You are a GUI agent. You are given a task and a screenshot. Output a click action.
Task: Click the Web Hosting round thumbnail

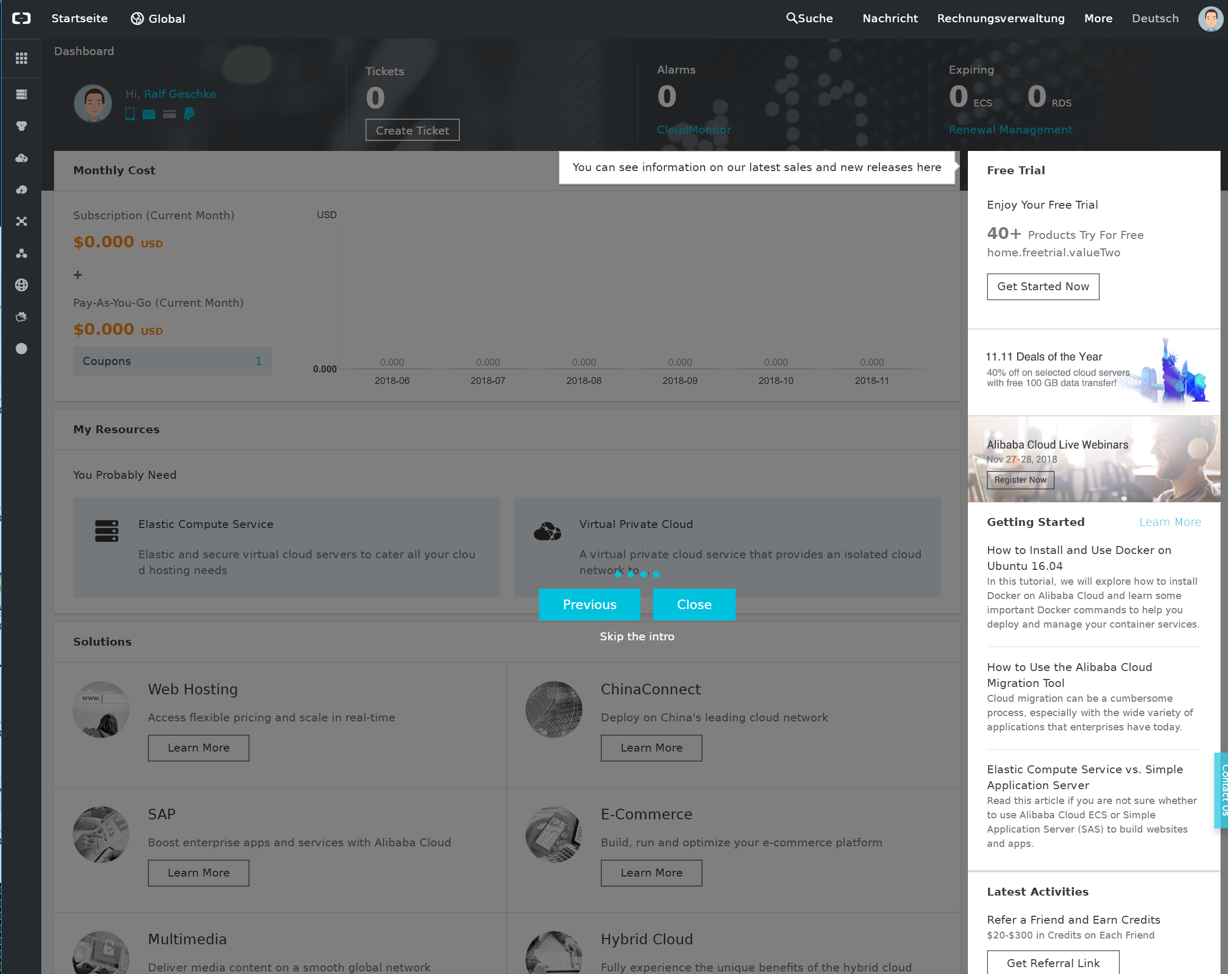click(x=101, y=709)
